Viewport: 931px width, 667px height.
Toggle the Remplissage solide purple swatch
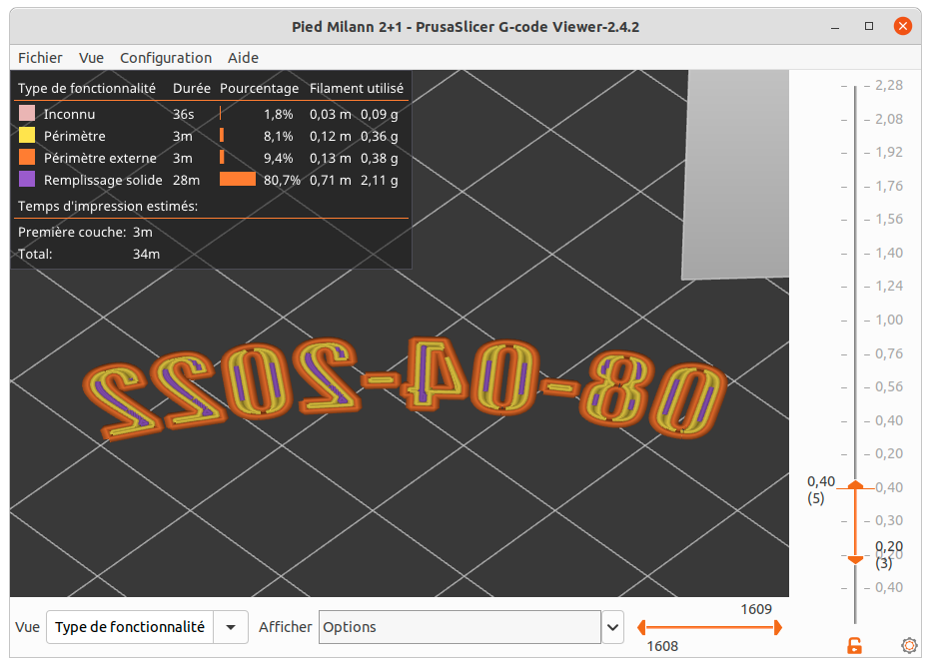[27, 179]
